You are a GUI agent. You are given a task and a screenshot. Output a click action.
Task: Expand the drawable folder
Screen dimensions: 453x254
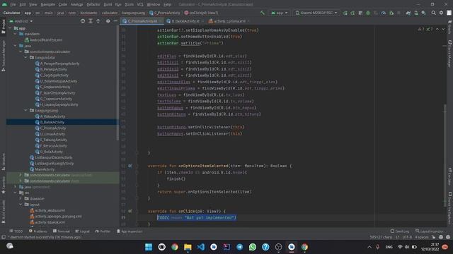click(21, 199)
